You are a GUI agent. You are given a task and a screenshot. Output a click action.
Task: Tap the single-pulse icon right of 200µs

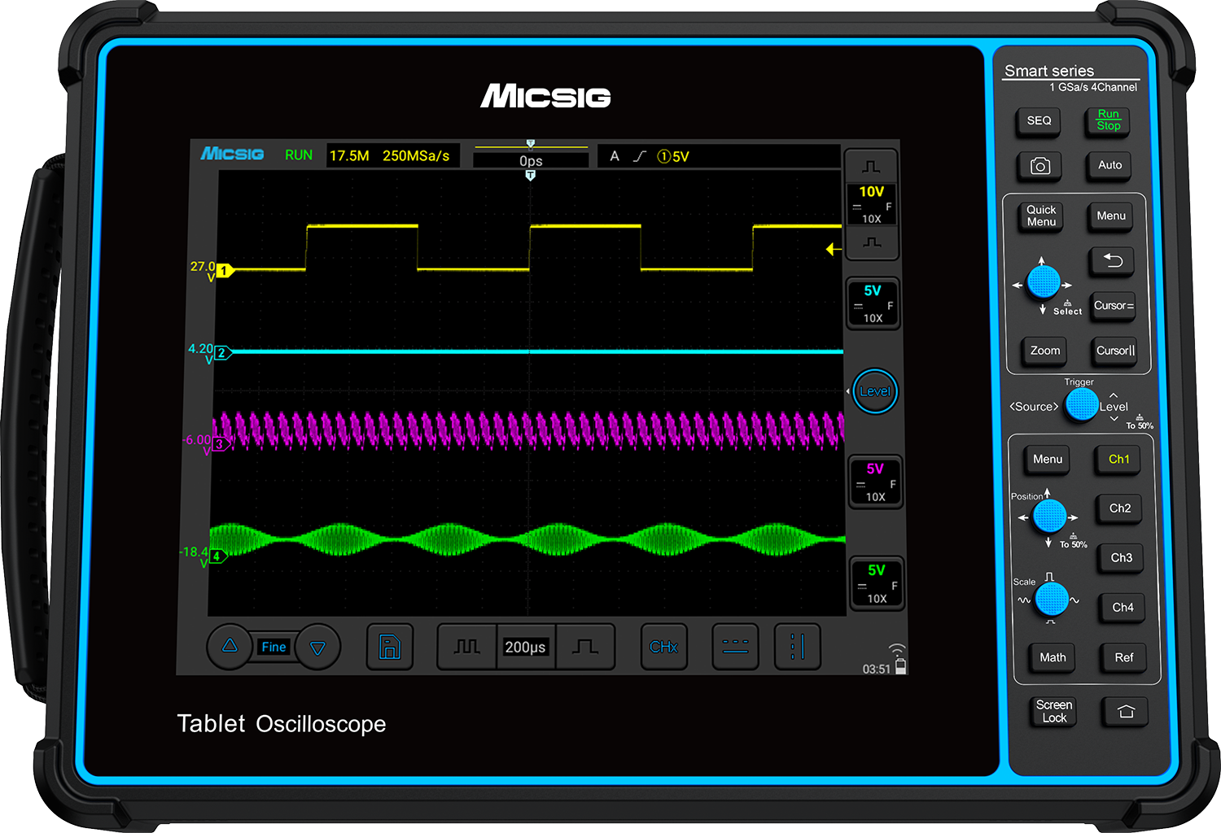(584, 647)
